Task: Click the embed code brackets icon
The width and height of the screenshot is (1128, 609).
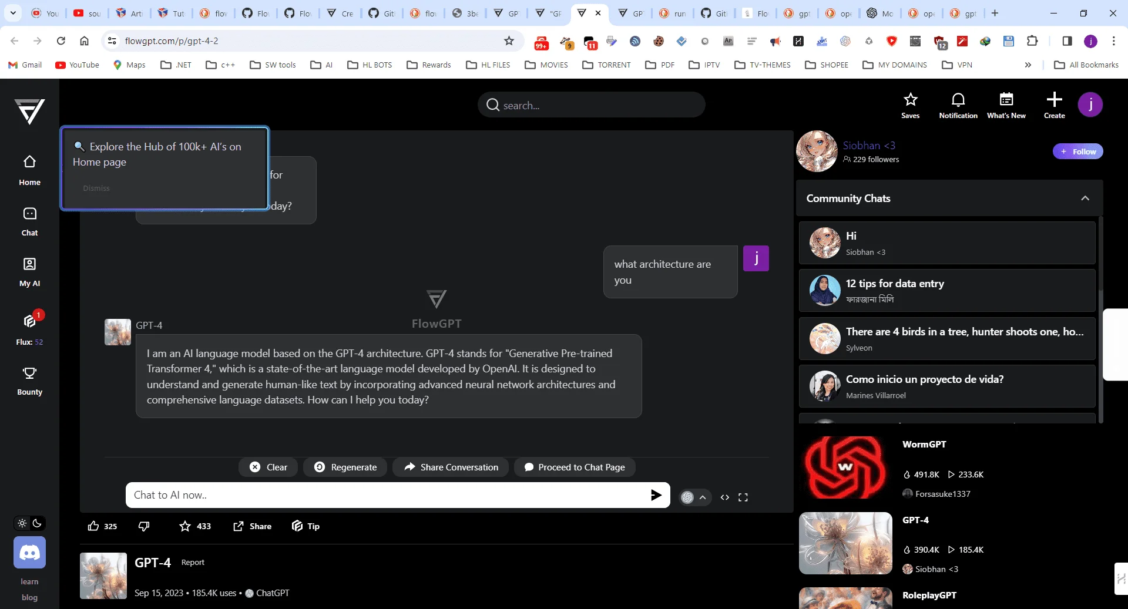Action: [x=725, y=497]
